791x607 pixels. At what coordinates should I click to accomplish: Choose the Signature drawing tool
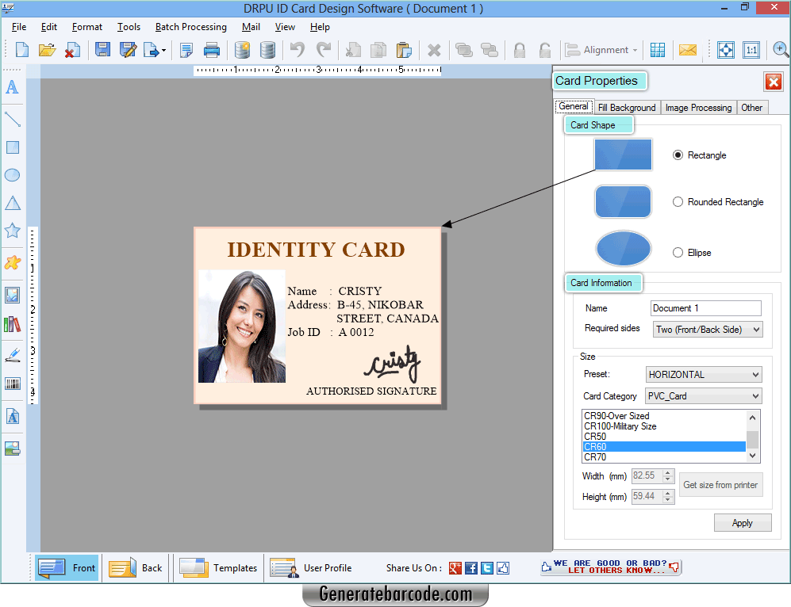pos(12,356)
